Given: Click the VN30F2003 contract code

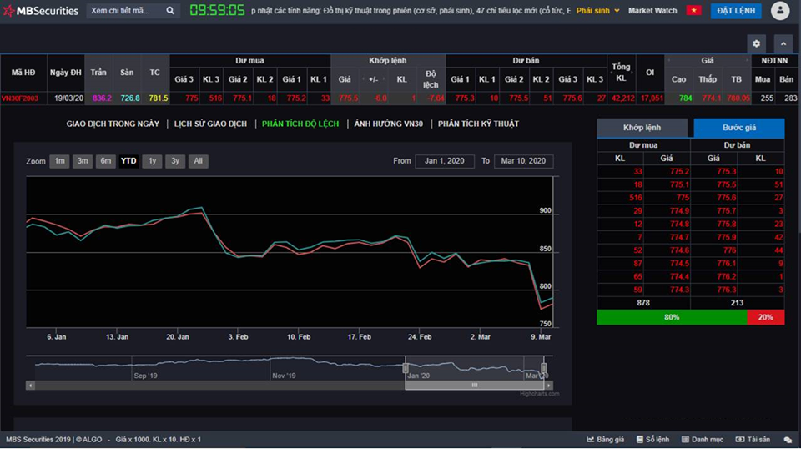Looking at the screenshot, I should pyautogui.click(x=20, y=98).
